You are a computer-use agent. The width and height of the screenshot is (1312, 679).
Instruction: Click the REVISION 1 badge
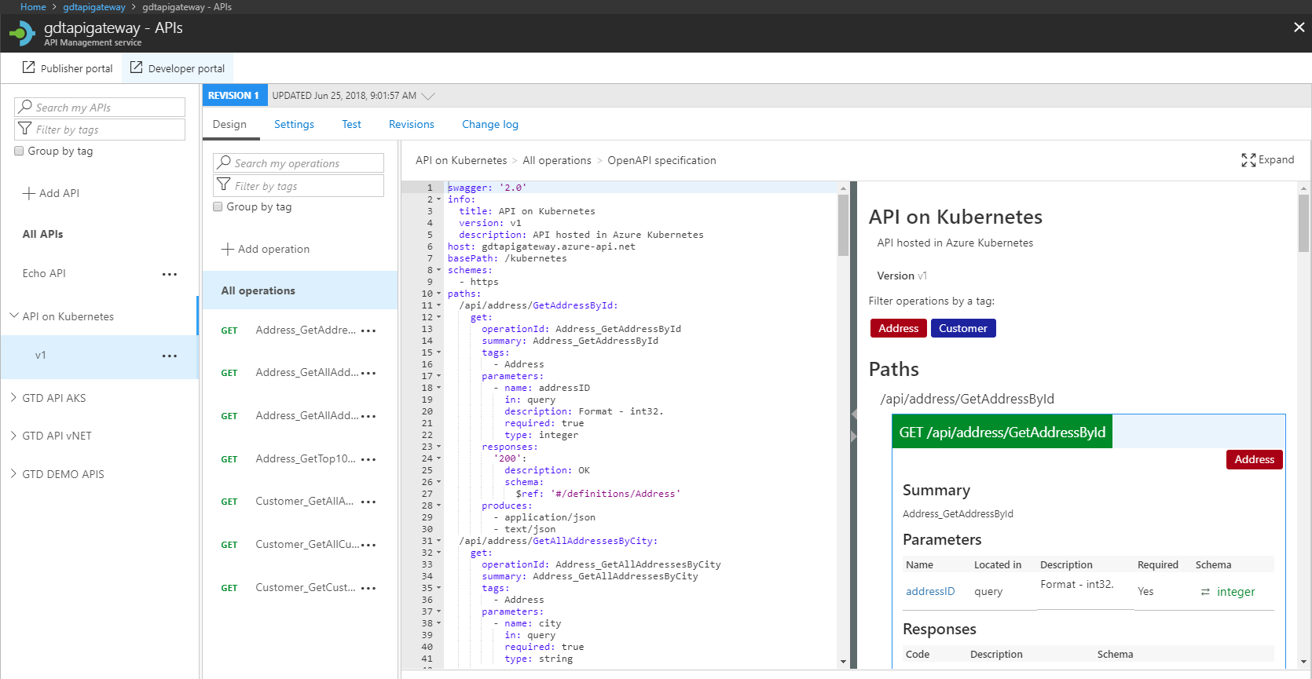[x=235, y=96]
